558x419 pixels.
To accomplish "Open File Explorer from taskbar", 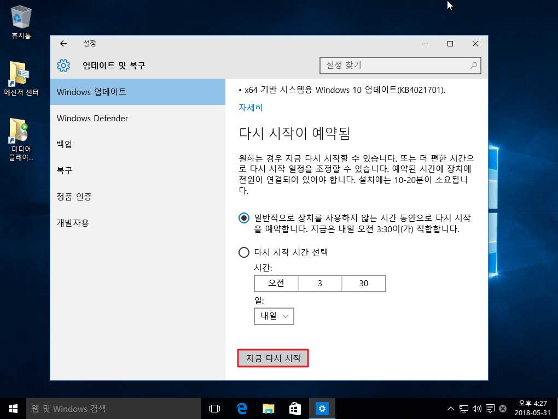I will pos(268,408).
